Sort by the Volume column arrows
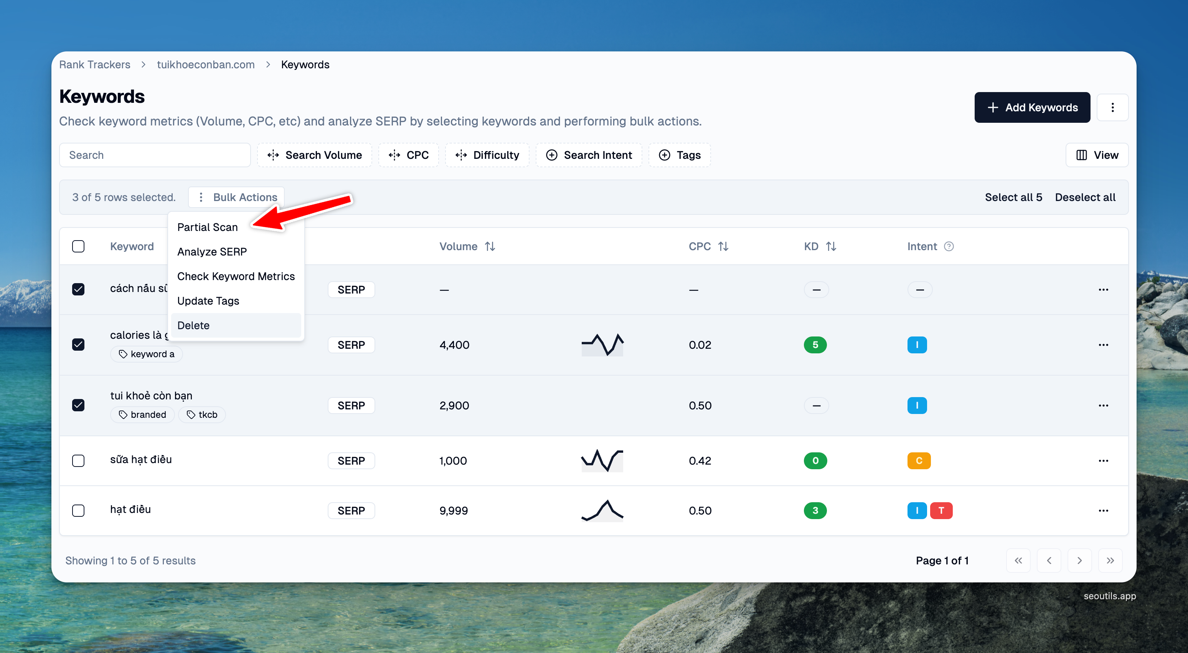The height and width of the screenshot is (653, 1188). [x=490, y=246]
